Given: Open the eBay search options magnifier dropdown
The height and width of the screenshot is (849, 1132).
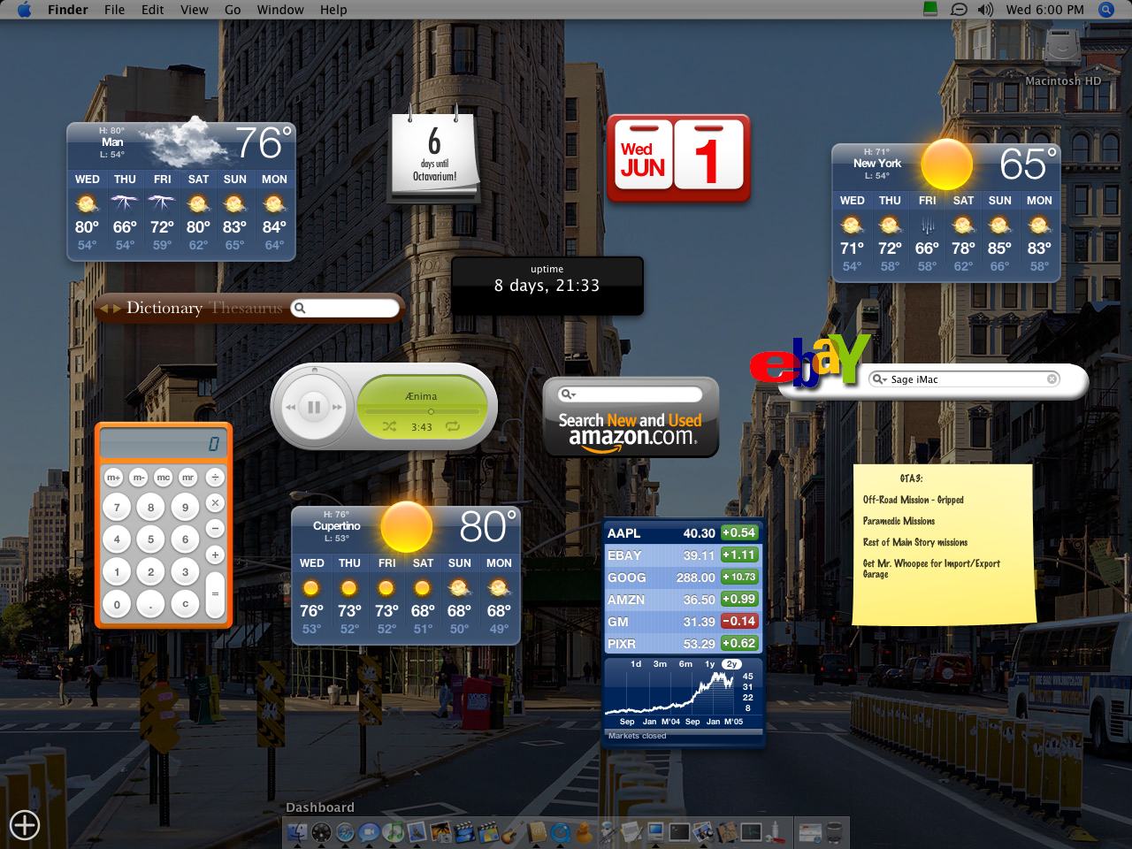Looking at the screenshot, I should pyautogui.click(x=879, y=379).
